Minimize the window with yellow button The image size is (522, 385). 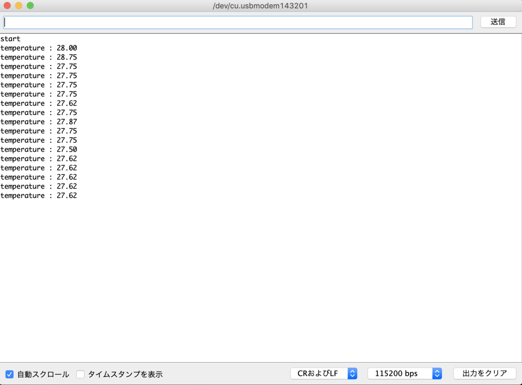(x=19, y=6)
